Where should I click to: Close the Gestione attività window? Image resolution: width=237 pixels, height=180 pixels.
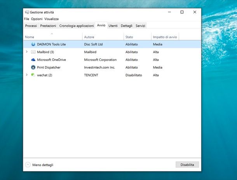(x=195, y=12)
